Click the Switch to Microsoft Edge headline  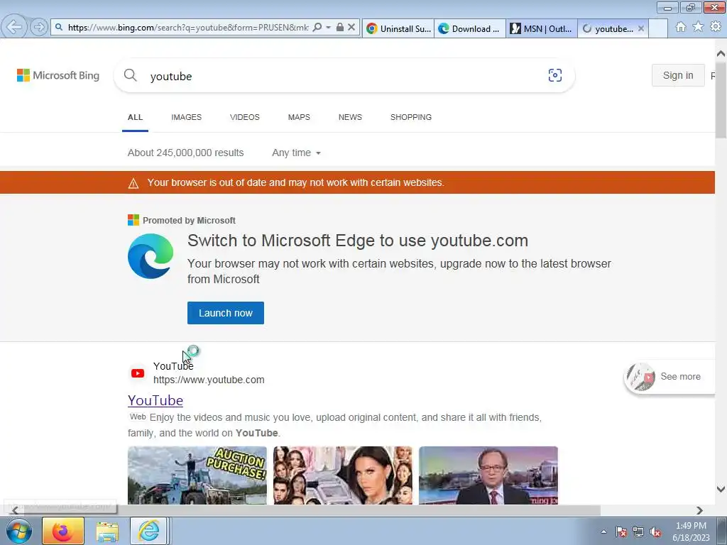[x=358, y=241]
